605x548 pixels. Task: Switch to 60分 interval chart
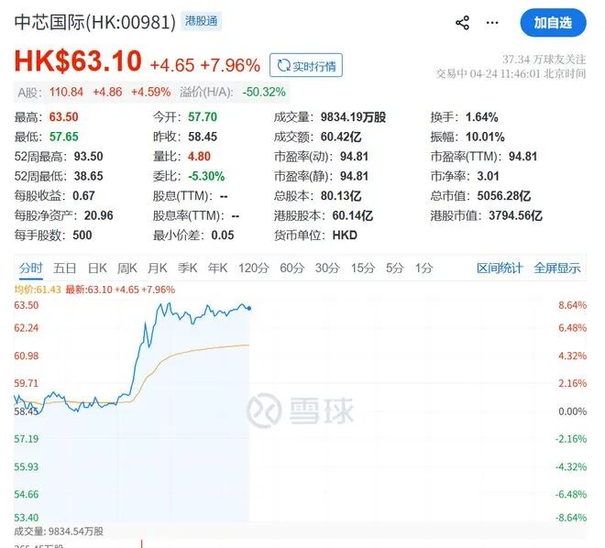291,268
